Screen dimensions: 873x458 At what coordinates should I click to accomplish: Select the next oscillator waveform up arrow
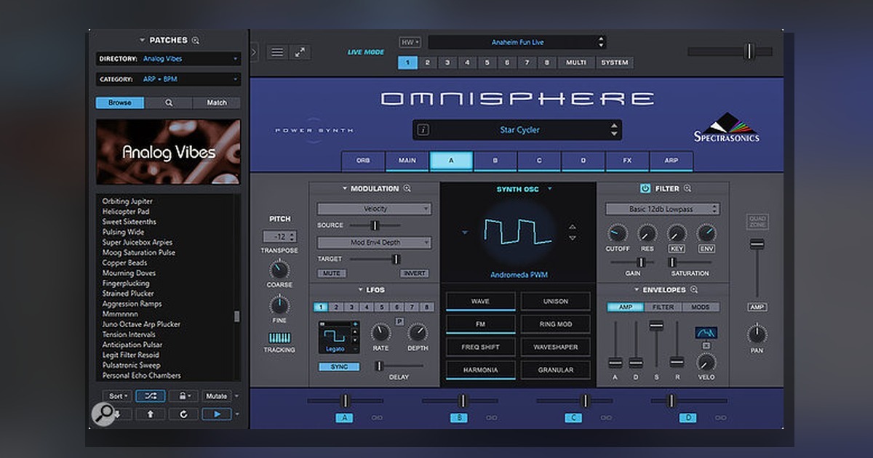(573, 227)
